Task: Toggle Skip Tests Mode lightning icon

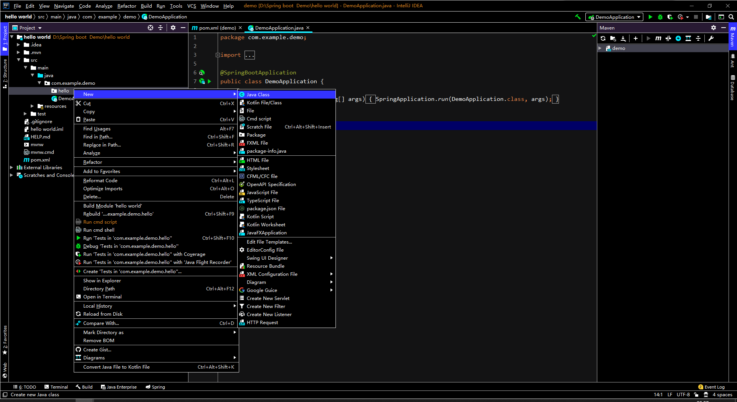Action: (x=678, y=38)
